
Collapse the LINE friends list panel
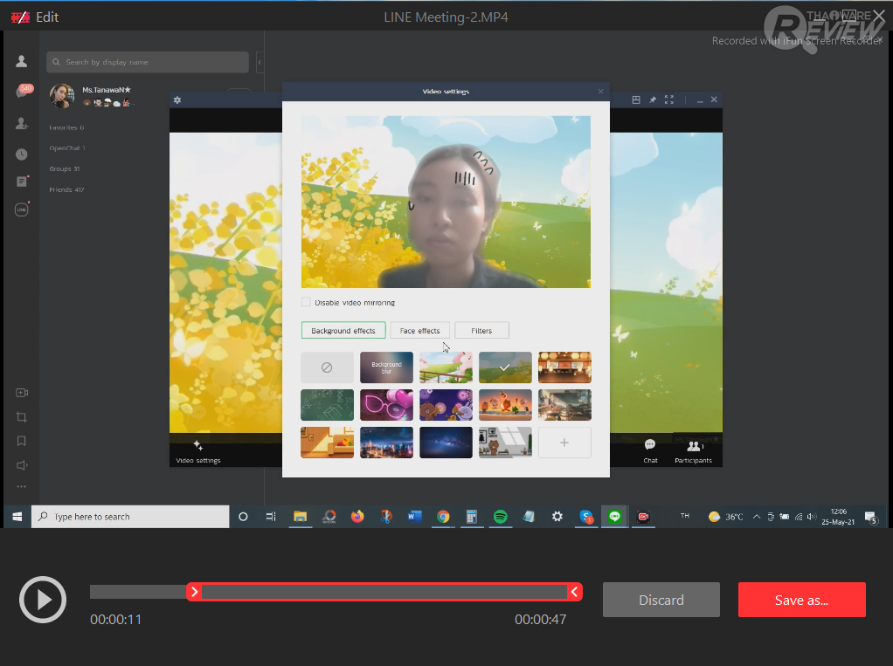(x=260, y=63)
